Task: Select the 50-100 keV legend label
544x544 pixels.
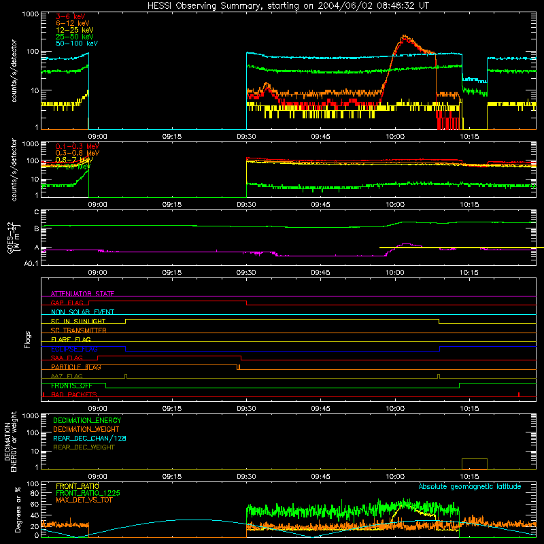Action: pyautogui.click(x=77, y=44)
